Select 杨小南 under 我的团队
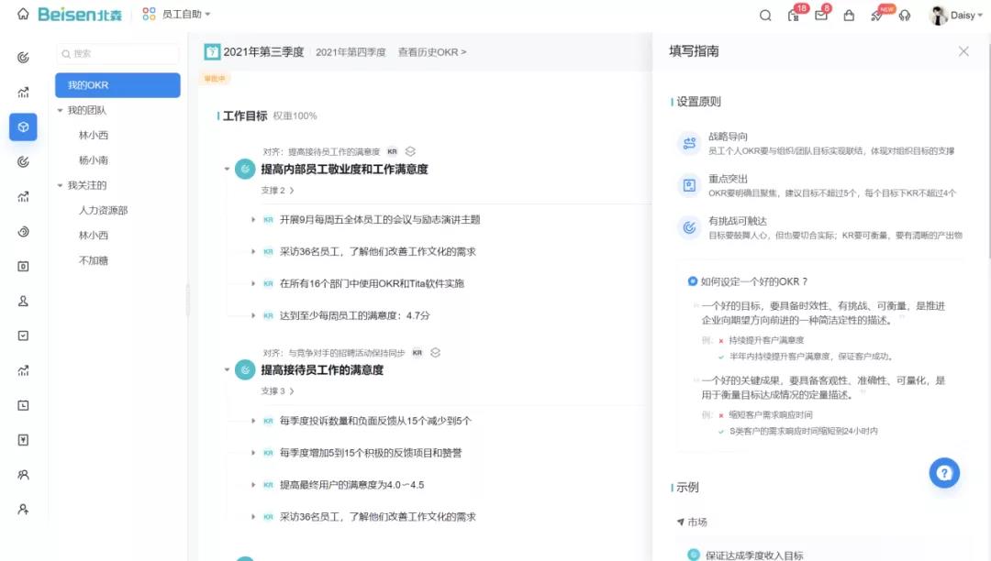 pyautogui.click(x=94, y=160)
